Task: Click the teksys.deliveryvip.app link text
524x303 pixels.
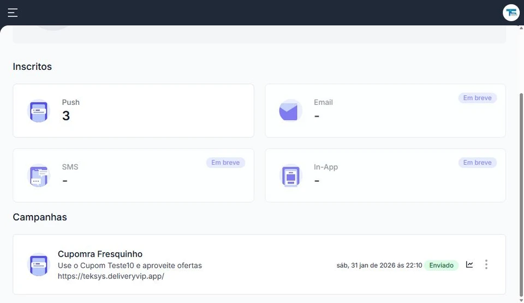Action: point(111,276)
